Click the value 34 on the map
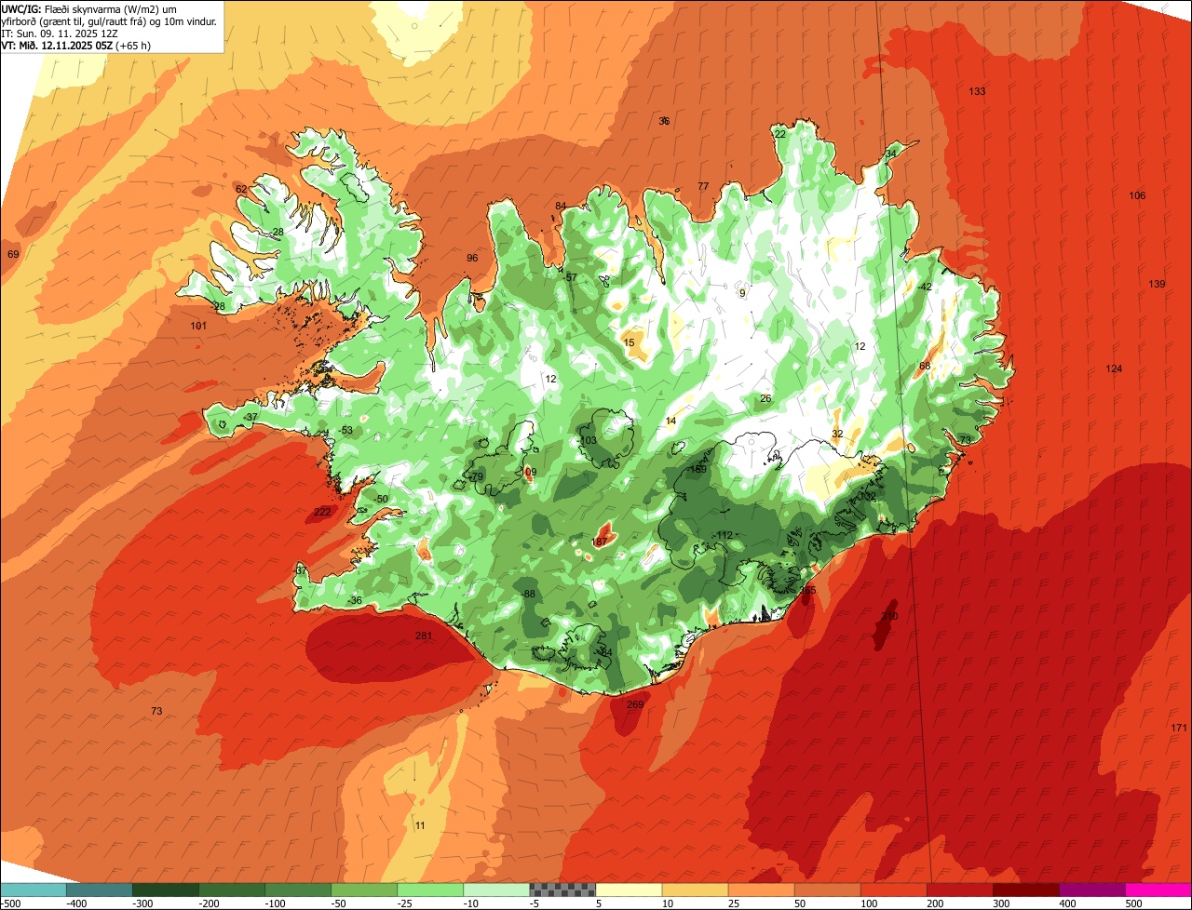 coord(891,154)
